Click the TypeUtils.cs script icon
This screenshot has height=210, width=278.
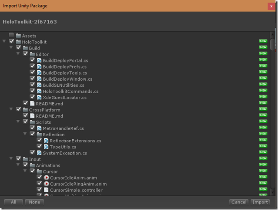coord(46,147)
